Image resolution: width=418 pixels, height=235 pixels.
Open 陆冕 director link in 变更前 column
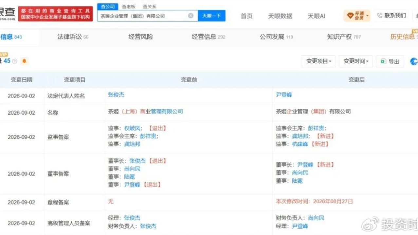[129, 177]
